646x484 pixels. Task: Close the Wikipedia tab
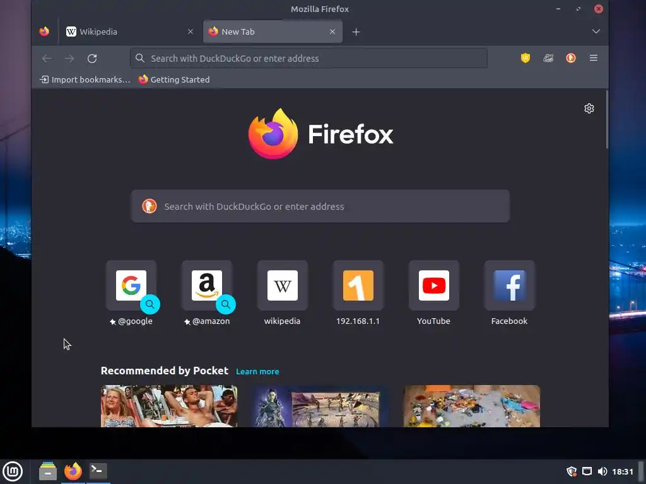(191, 32)
